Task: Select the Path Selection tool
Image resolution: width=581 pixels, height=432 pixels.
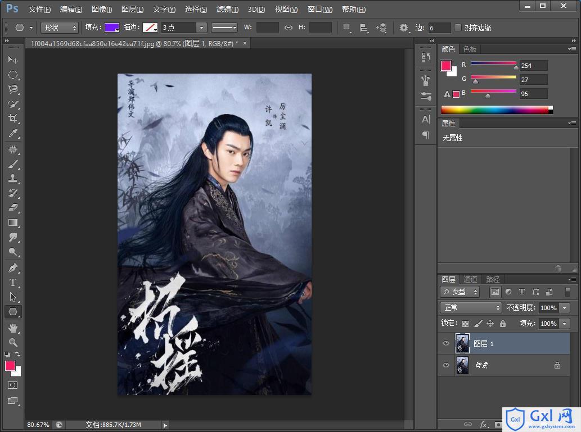Action: (x=13, y=297)
